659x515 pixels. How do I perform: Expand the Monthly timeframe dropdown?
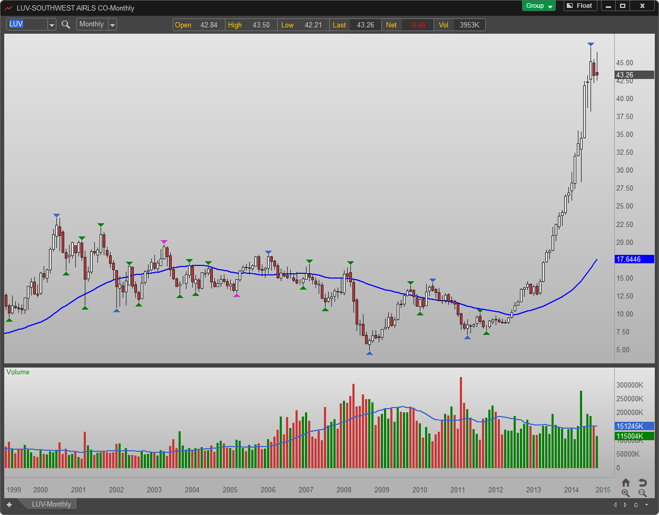(x=112, y=25)
